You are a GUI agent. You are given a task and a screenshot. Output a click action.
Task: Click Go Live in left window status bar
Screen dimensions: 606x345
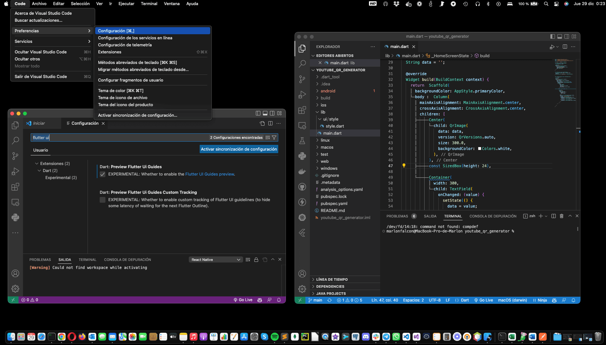coord(243,300)
